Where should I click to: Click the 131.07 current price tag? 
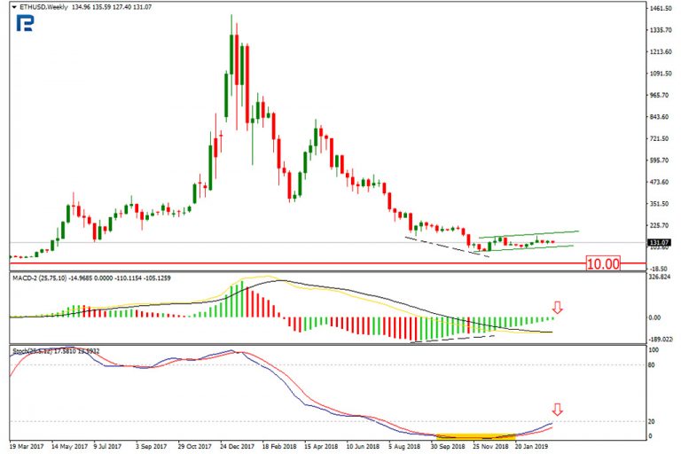point(659,242)
